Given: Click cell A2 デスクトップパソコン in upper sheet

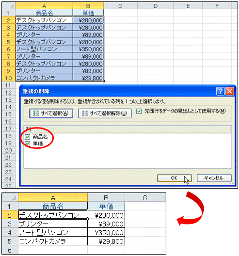Looking at the screenshot, I should [44, 20].
